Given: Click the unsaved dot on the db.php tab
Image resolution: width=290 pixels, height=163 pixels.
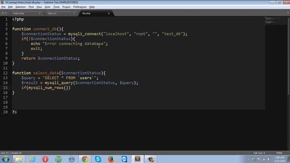Looking at the screenshot, I should [x=109, y=13].
